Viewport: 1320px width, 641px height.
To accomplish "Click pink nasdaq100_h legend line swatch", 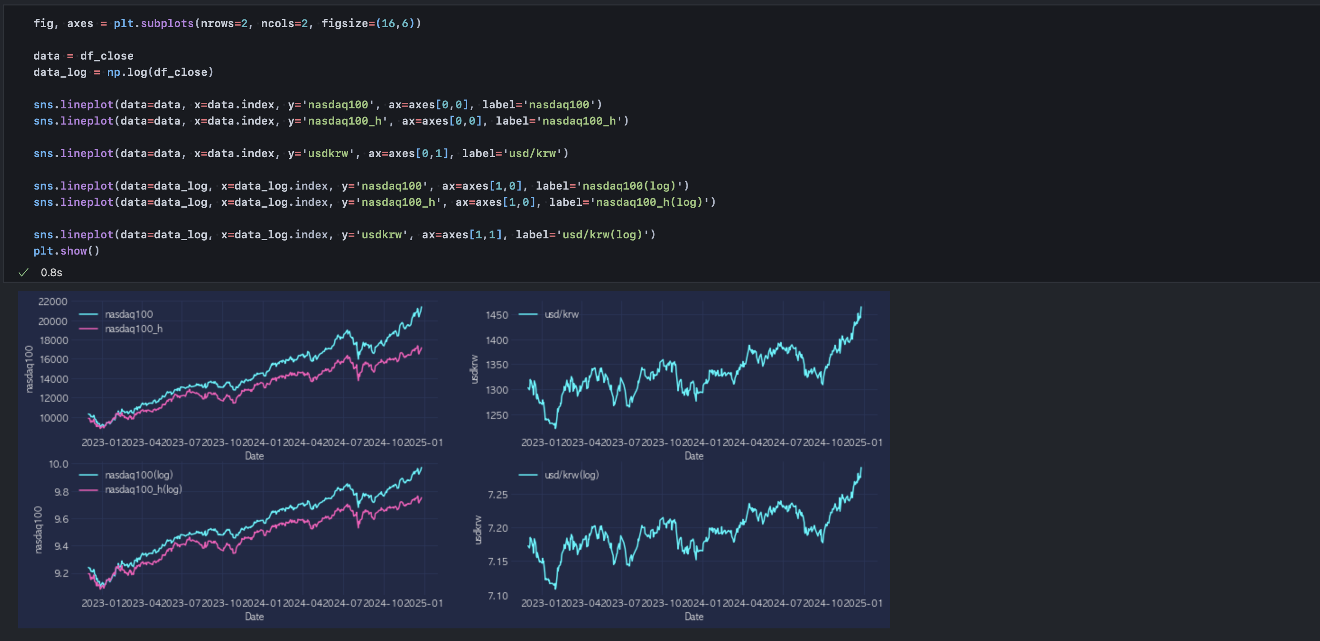I will point(88,329).
